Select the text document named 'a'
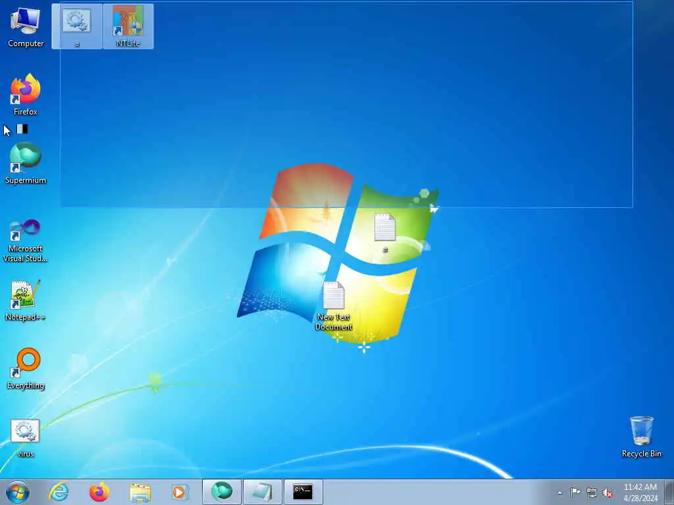The image size is (674, 505). pos(384,232)
